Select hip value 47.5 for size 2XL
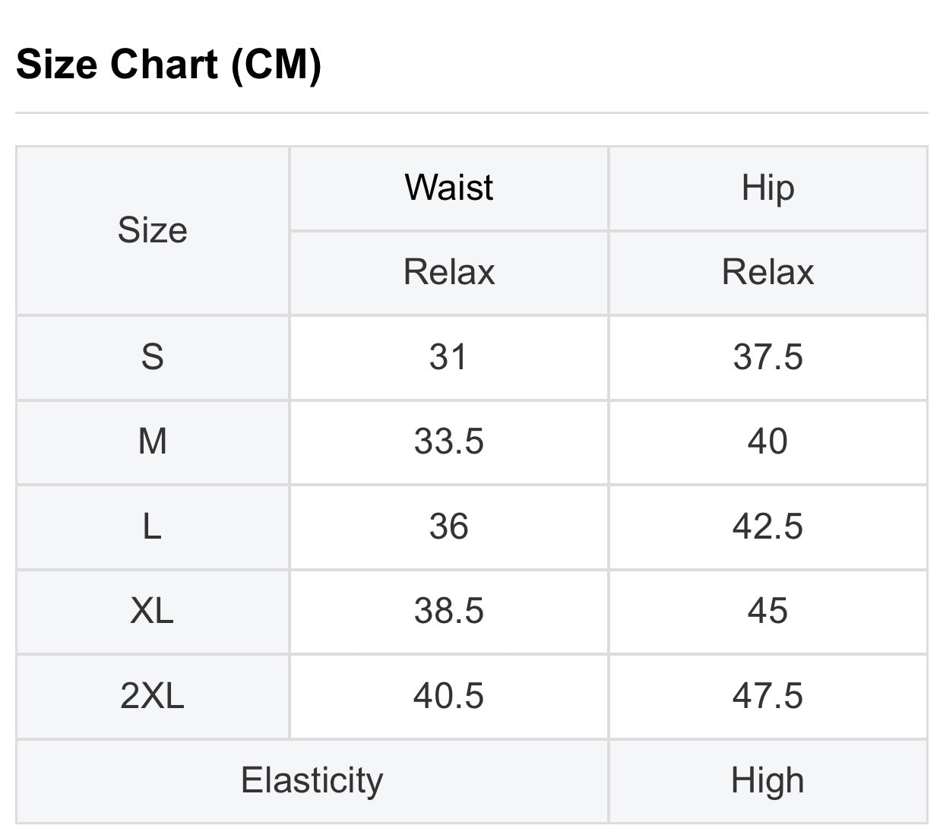940x838 pixels. 768,696
